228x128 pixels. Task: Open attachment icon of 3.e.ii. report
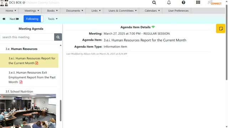[x=21, y=82]
